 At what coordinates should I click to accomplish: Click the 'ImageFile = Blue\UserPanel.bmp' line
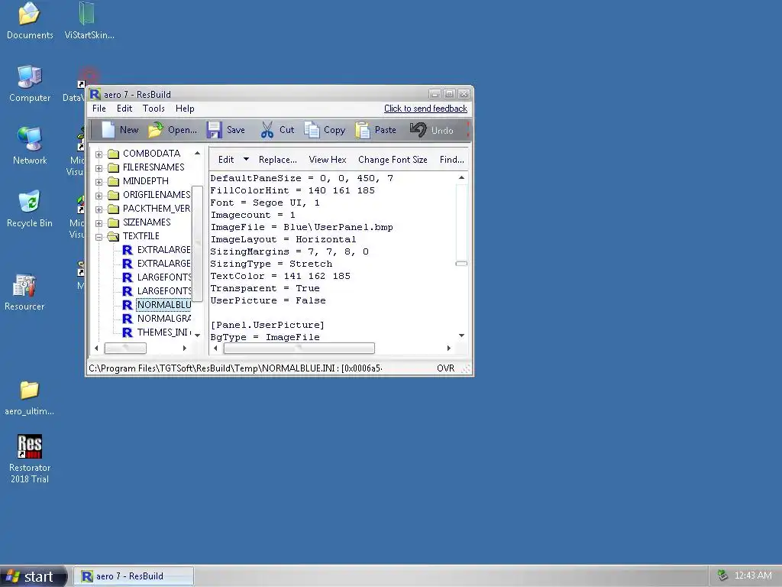coord(302,227)
